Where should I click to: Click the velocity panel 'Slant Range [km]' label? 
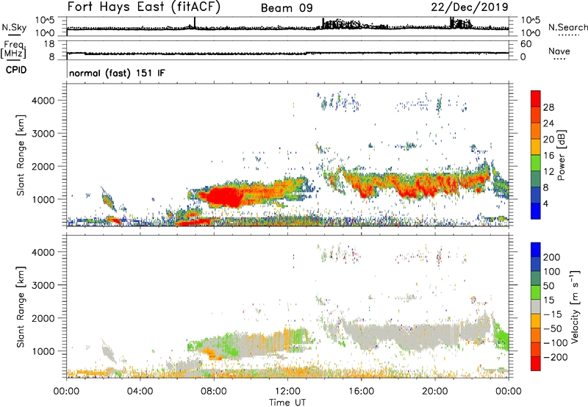[21, 306]
